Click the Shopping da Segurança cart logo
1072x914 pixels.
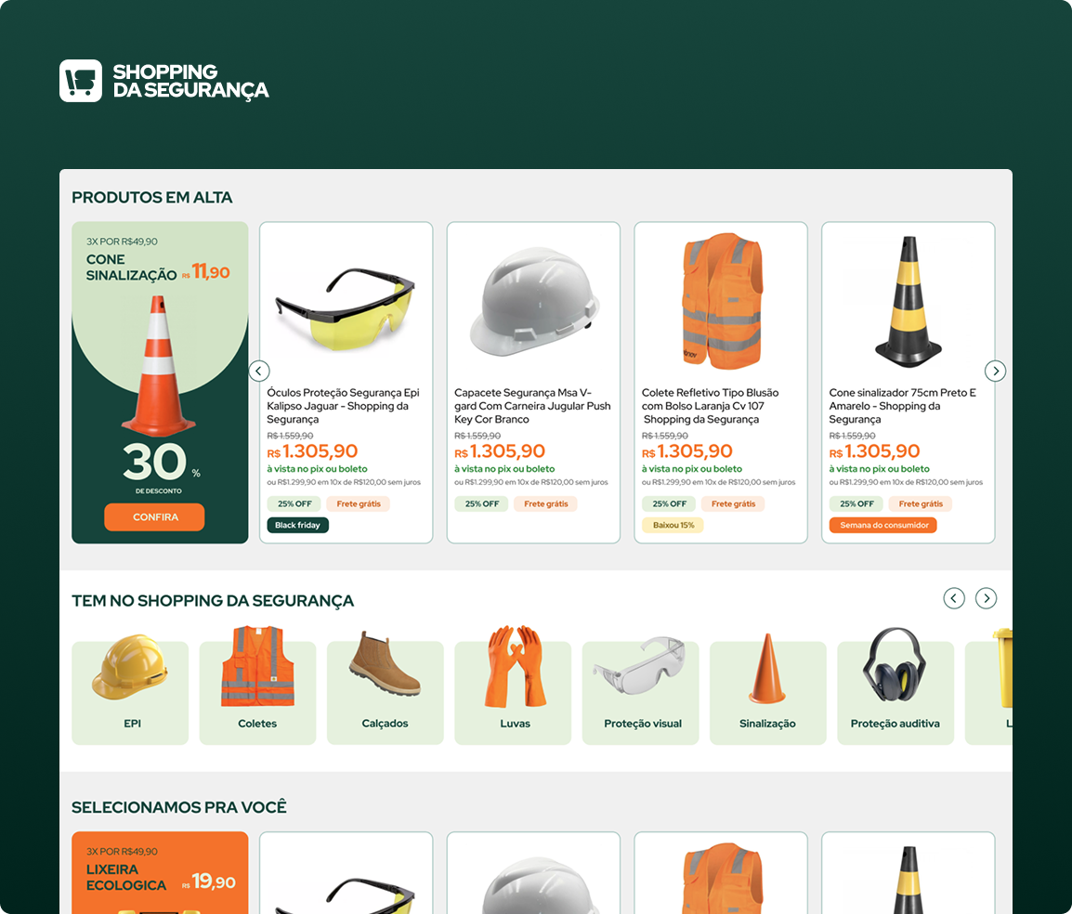(x=81, y=81)
